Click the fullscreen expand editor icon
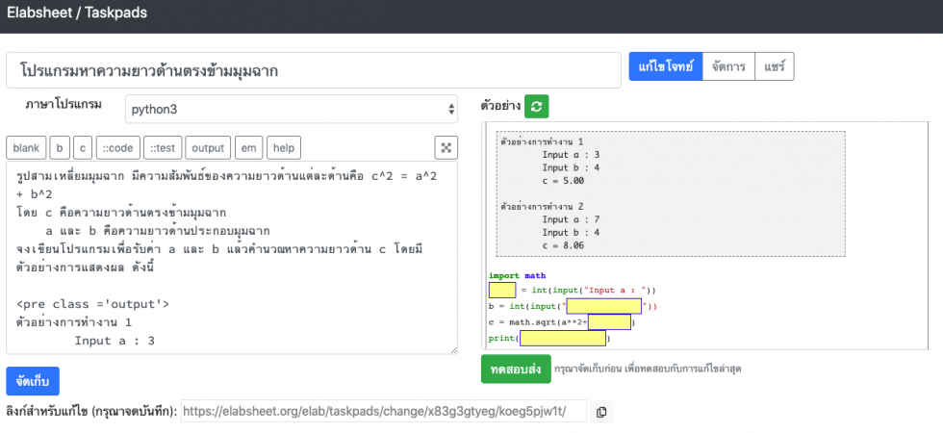 446,147
